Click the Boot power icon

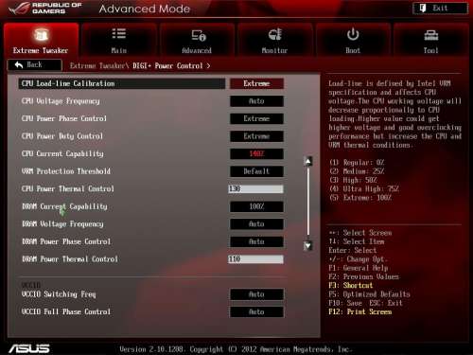(x=353, y=34)
